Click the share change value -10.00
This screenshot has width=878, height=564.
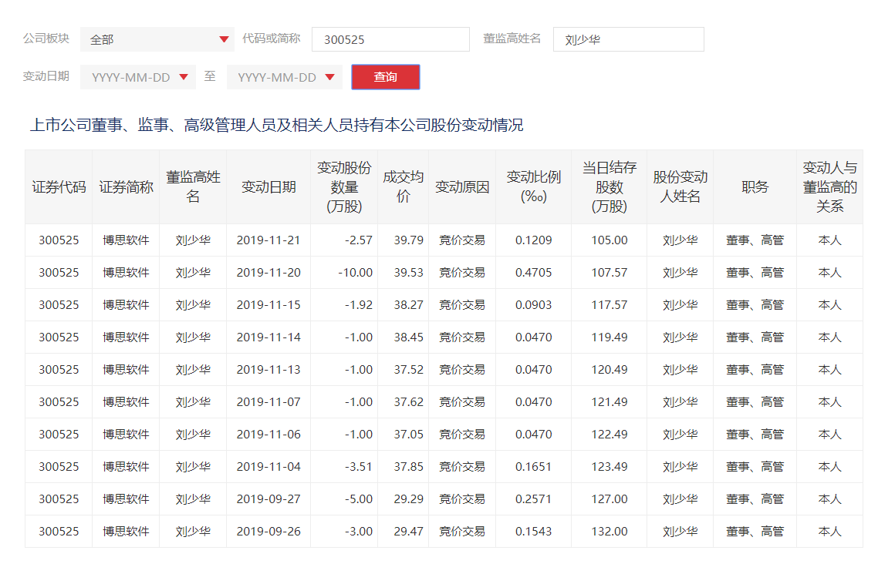pyautogui.click(x=355, y=273)
